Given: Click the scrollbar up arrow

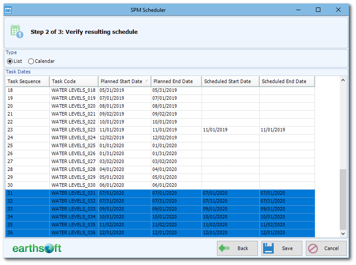Looking at the screenshot, I should coord(343,81).
